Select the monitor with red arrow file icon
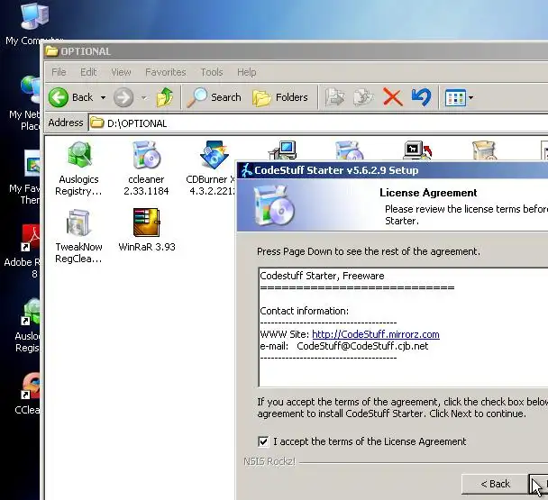 418,150
